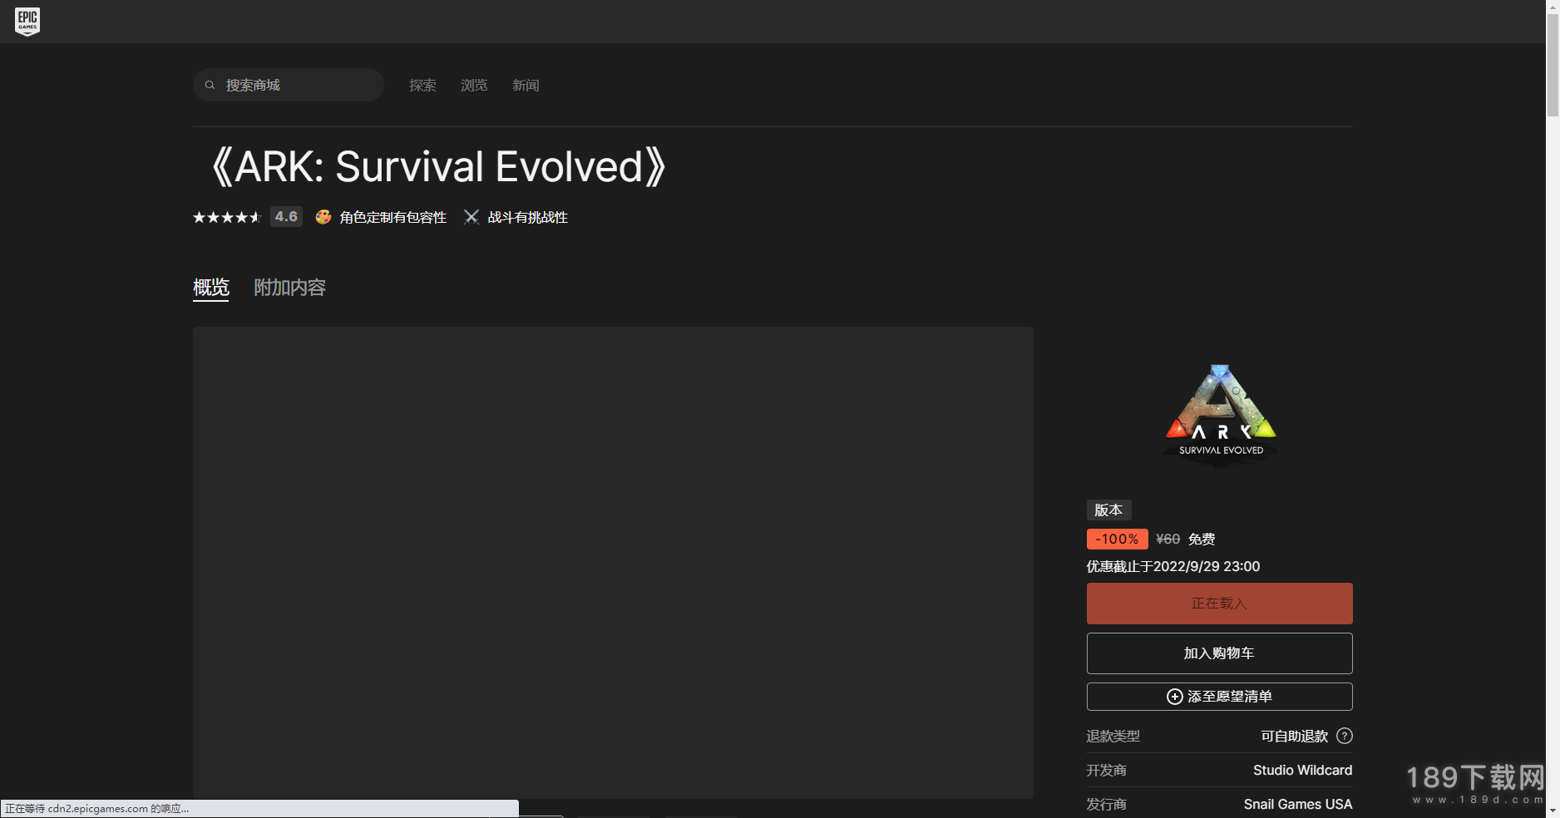Click the 版本 label badge
Image resolution: width=1560 pixels, height=818 pixels.
coord(1108,510)
